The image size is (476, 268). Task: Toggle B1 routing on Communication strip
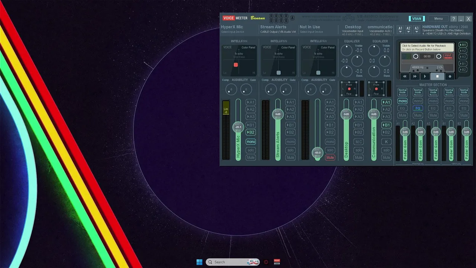(386, 125)
